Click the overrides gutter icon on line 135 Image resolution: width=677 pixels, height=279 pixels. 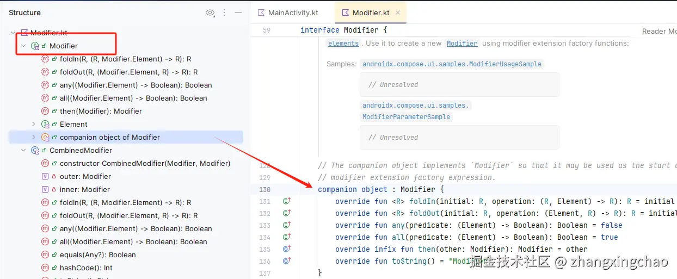286,249
